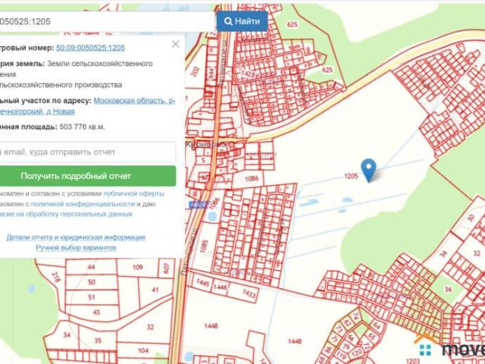
Task: Select parcel 109 on the map
Action: point(137,268)
